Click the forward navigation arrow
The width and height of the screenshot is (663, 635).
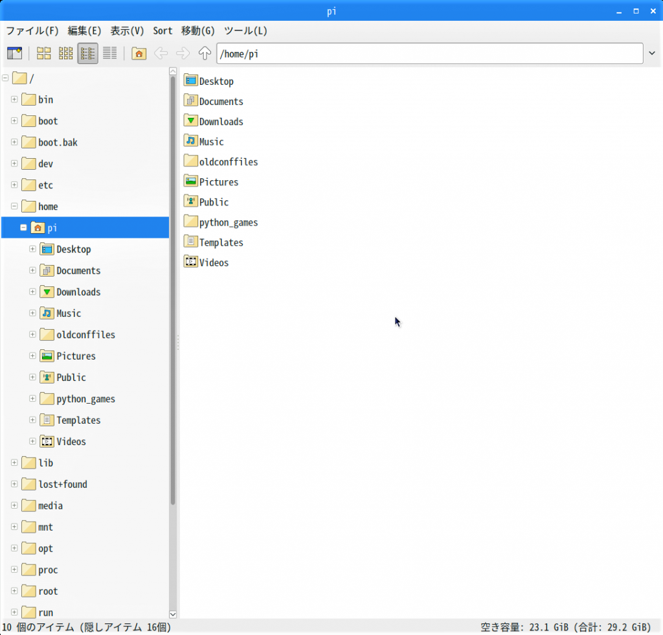pos(183,53)
